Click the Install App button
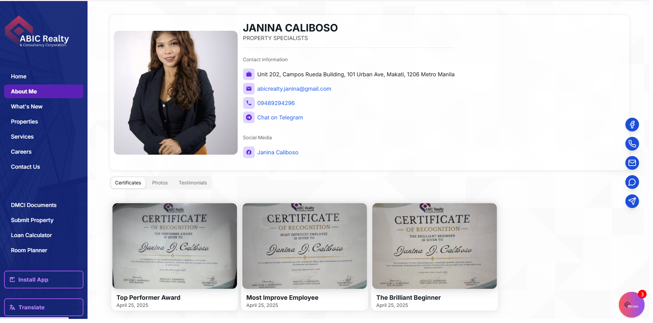 pos(43,280)
